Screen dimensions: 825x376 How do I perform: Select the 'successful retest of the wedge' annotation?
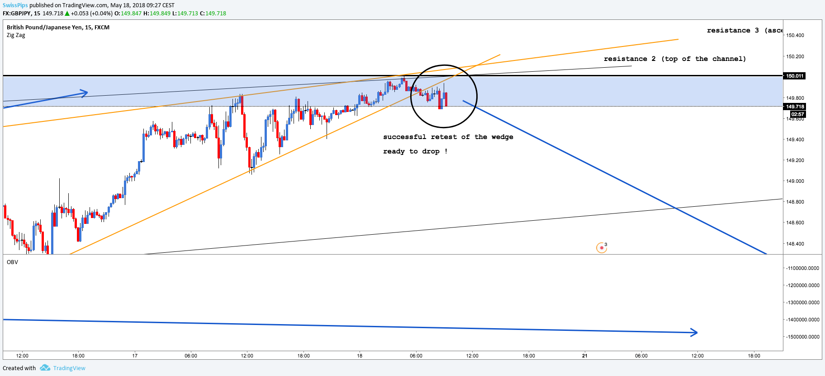coord(448,137)
